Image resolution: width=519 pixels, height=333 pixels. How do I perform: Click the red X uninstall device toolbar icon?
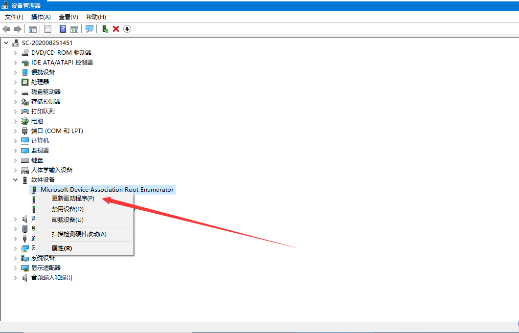116,29
